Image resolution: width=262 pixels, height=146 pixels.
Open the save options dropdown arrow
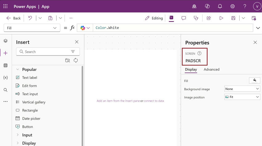tap(243, 18)
